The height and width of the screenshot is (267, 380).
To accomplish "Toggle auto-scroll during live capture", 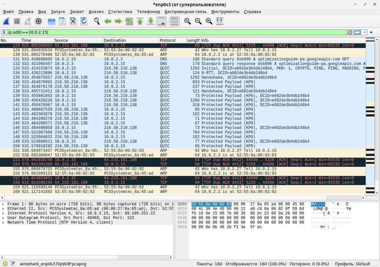I will click(161, 22).
